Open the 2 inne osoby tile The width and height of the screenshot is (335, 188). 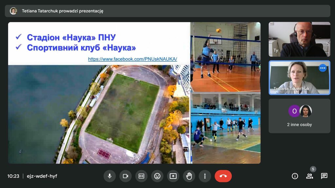(299, 116)
